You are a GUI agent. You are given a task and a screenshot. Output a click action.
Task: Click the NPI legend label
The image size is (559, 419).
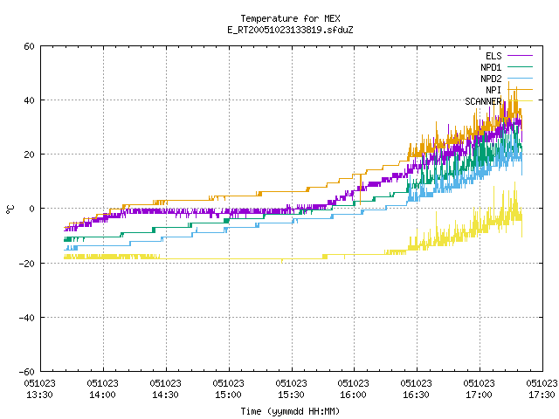[x=493, y=90]
